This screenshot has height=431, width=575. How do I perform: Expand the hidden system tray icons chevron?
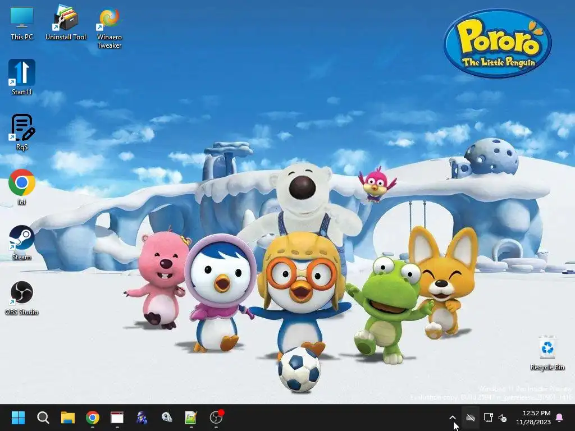[453, 418]
